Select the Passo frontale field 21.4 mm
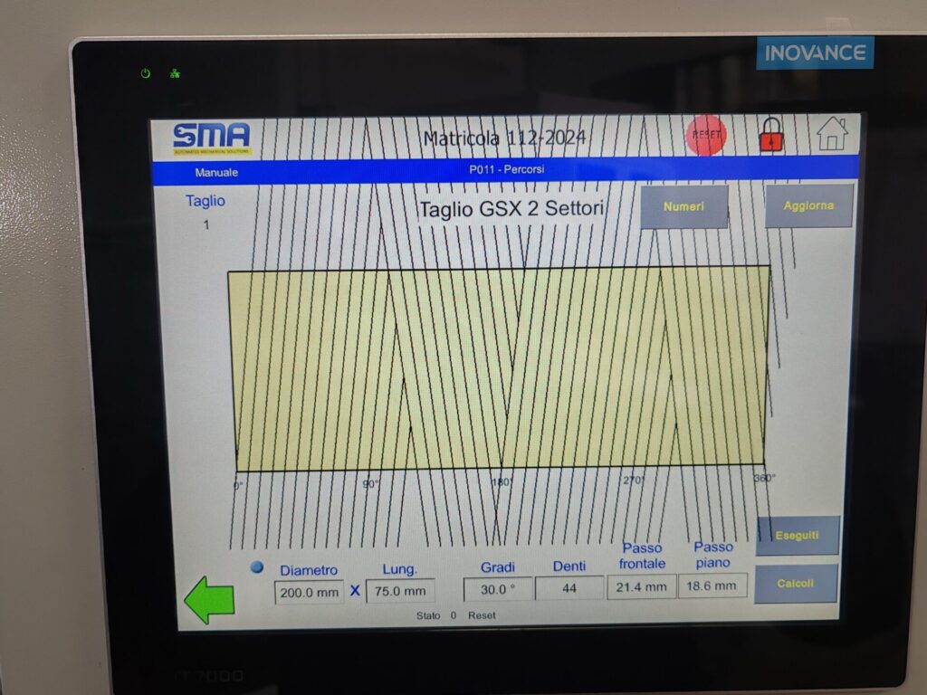The width and height of the screenshot is (927, 695). pos(641,586)
